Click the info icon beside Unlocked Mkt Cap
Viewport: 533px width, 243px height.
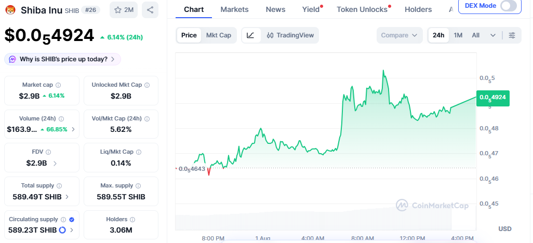(x=147, y=85)
